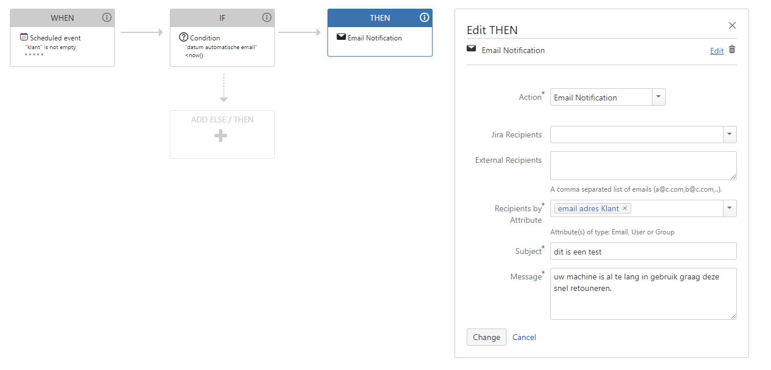Click the question mark Condition icon
771x370 pixels.
coord(184,37)
